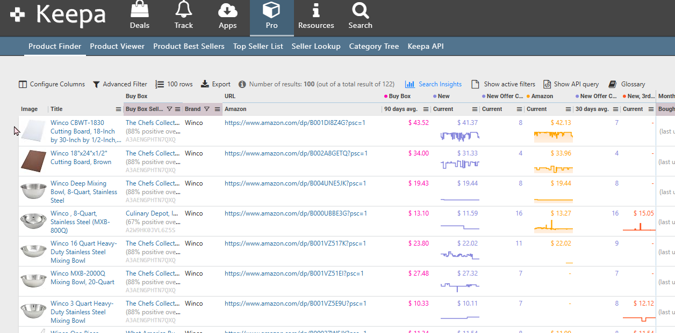The height and width of the screenshot is (333, 675).
Task: Click the white cutting board product image
Action: tap(33, 131)
